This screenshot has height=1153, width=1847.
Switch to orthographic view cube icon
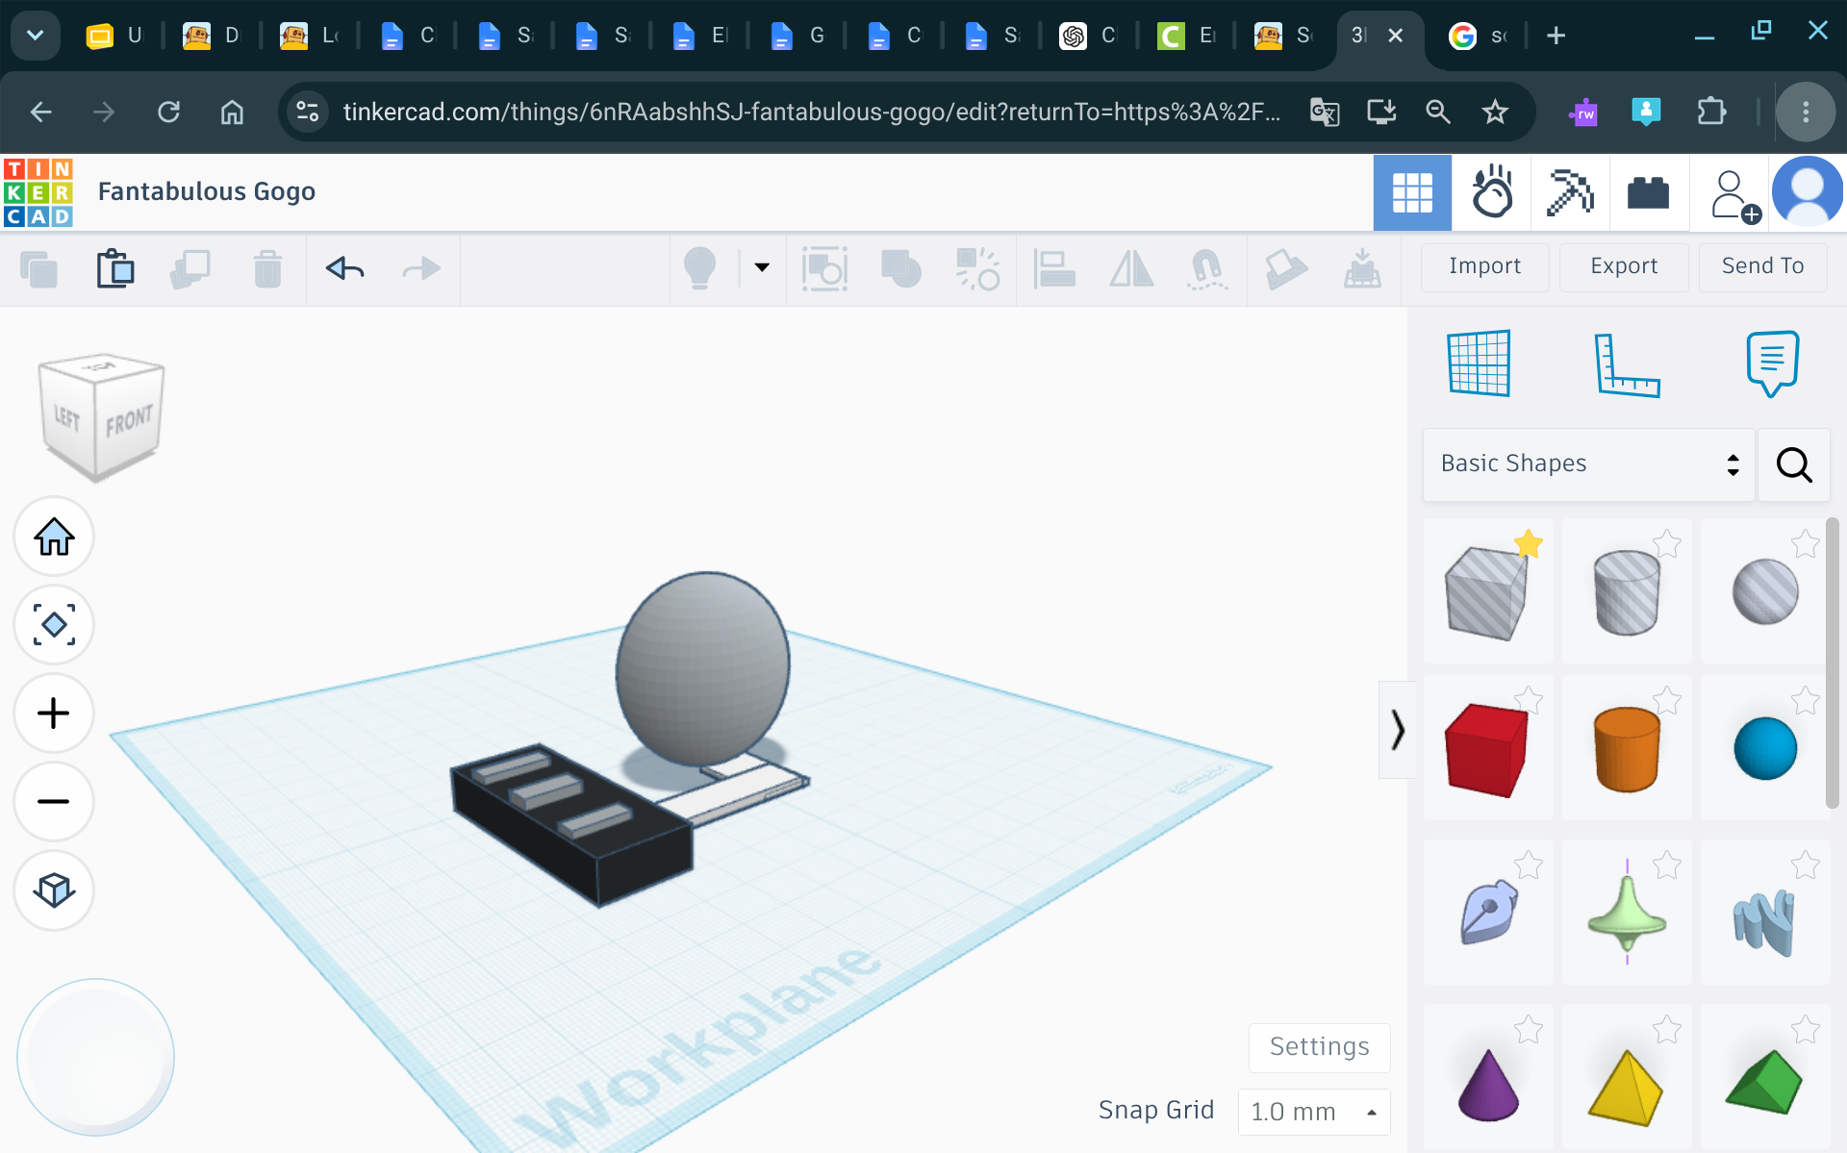point(54,890)
